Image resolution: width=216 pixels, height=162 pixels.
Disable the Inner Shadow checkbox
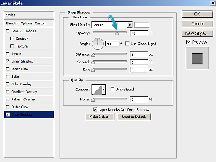tap(8, 62)
